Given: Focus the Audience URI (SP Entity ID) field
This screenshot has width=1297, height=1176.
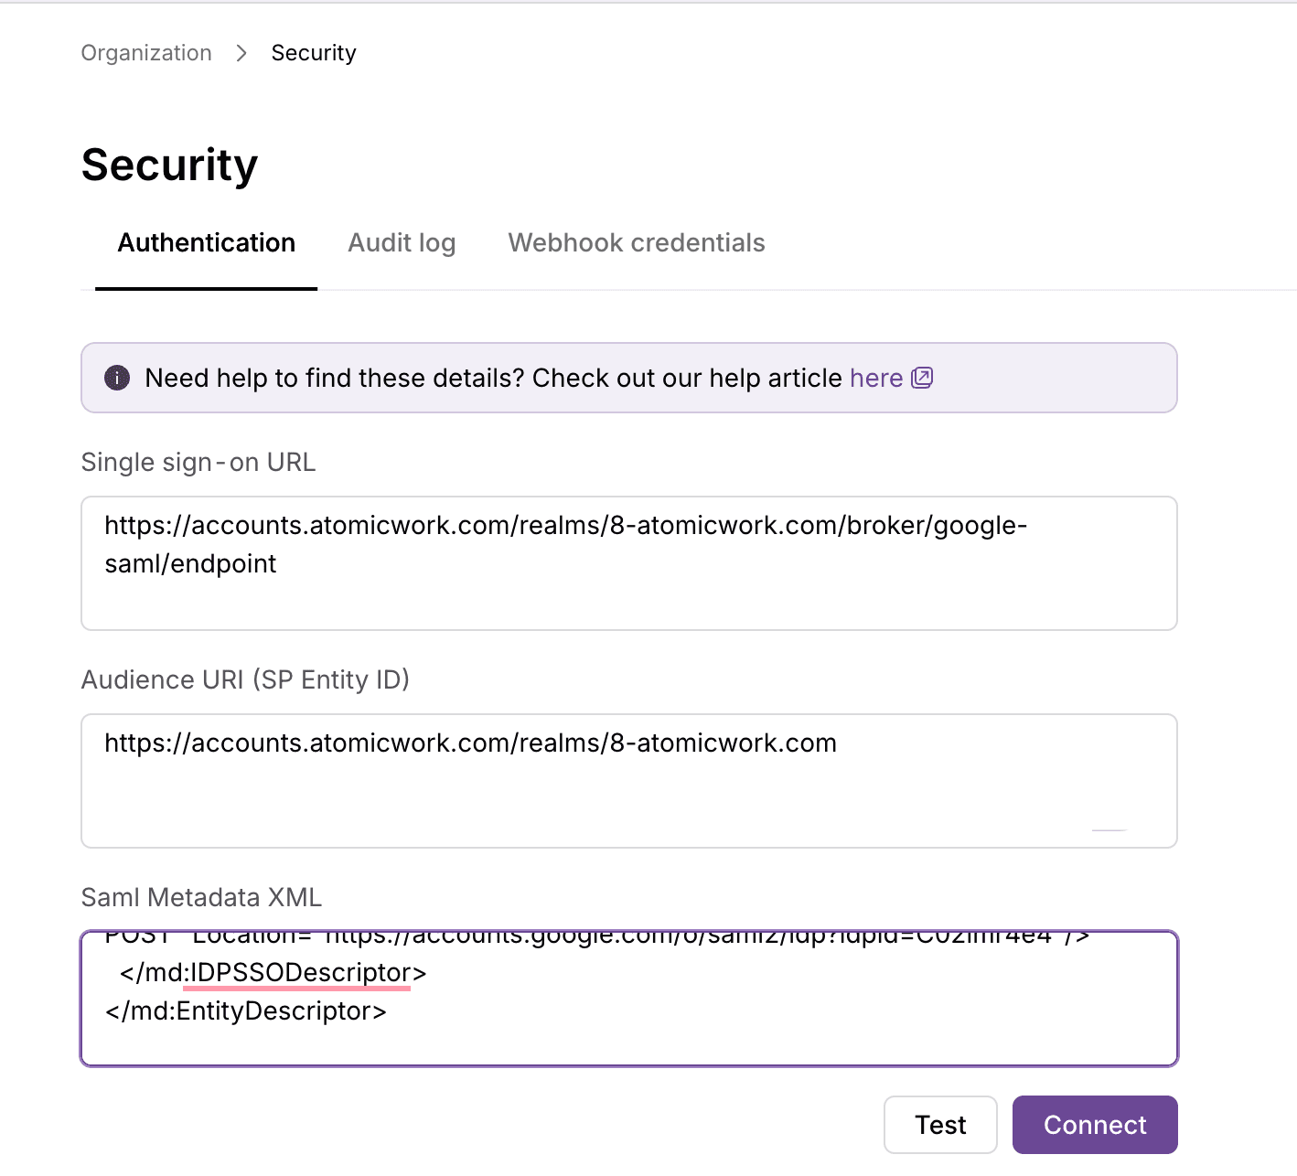Looking at the screenshot, I should (629, 781).
